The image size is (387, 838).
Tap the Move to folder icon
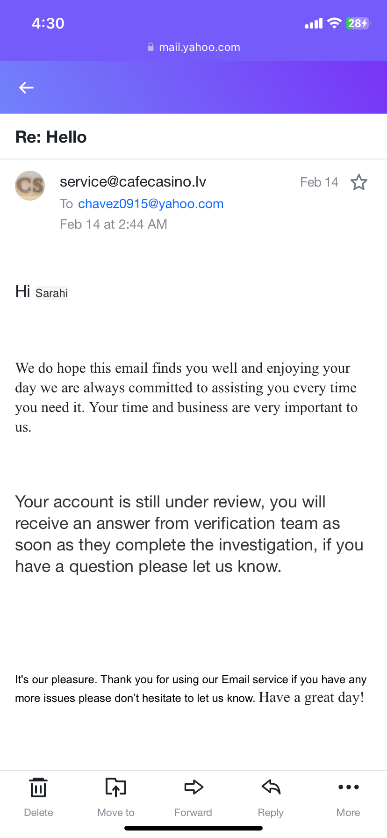point(116,787)
